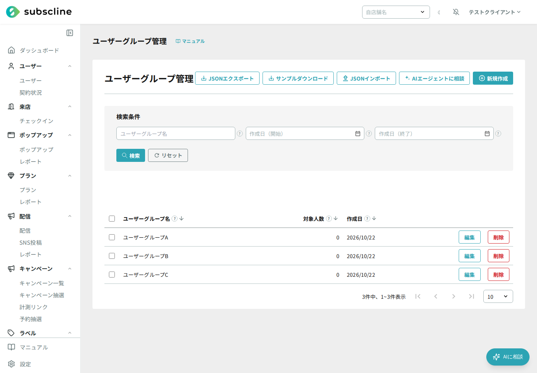This screenshot has height=373, width=537.
Task: Open the ダッシュボード home icon
Action: (12, 50)
